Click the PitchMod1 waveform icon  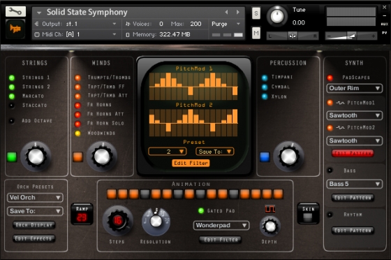pyautogui.click(x=340, y=103)
